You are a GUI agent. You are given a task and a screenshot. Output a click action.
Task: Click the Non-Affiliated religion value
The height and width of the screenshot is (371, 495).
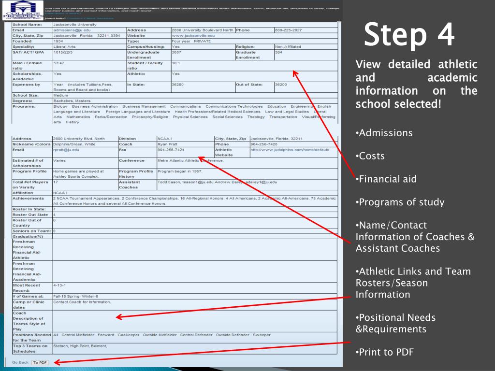[288, 47]
